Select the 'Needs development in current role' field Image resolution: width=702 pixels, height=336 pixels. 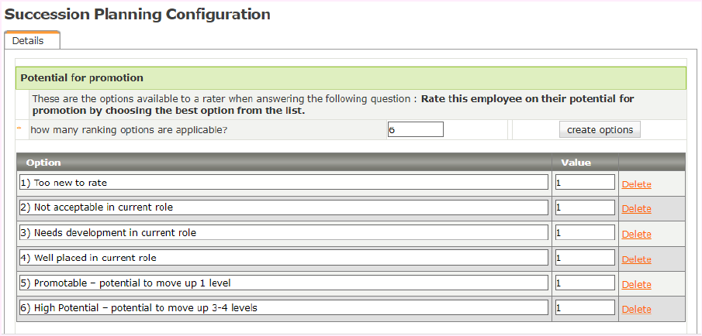pyautogui.click(x=283, y=233)
